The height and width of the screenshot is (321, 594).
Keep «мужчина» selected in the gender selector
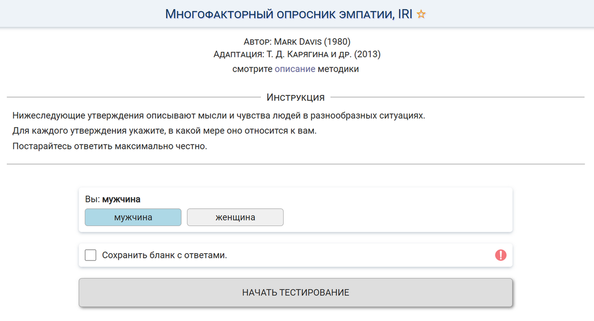(x=133, y=217)
